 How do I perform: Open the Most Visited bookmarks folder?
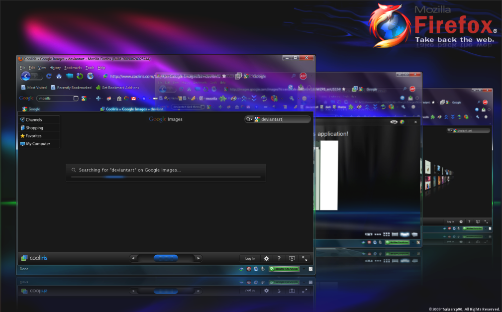34,88
